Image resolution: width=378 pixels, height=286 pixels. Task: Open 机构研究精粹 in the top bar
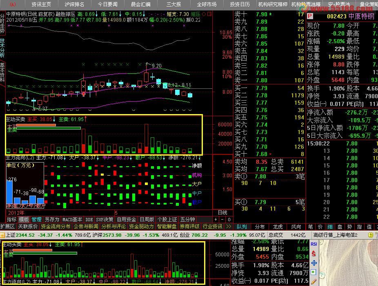(x=273, y=4)
